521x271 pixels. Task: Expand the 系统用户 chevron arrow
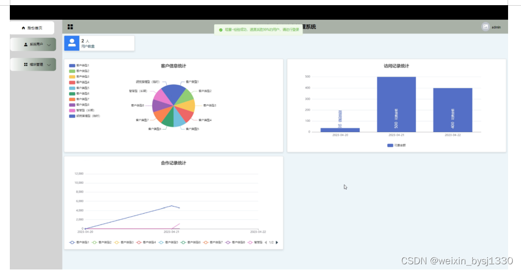[x=49, y=45]
